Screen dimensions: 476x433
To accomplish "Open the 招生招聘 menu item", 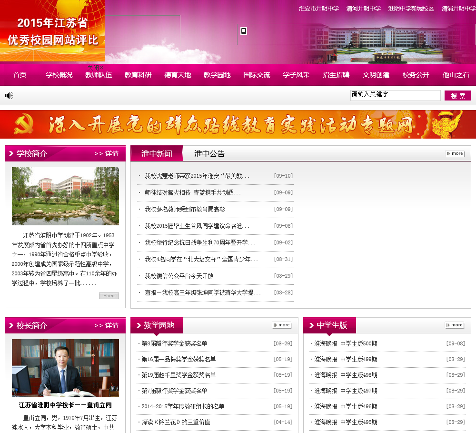I will pyautogui.click(x=336, y=75).
